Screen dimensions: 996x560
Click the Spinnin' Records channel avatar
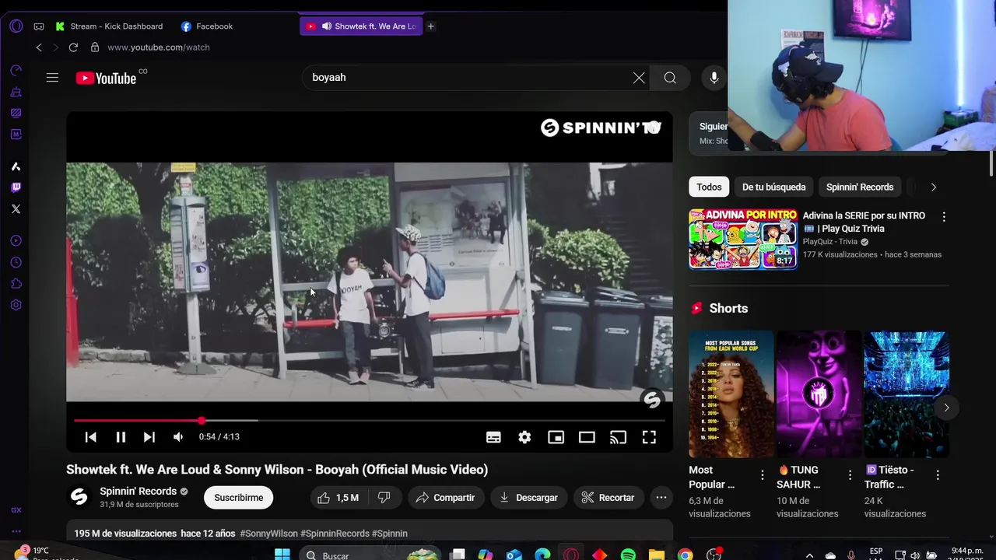click(79, 498)
